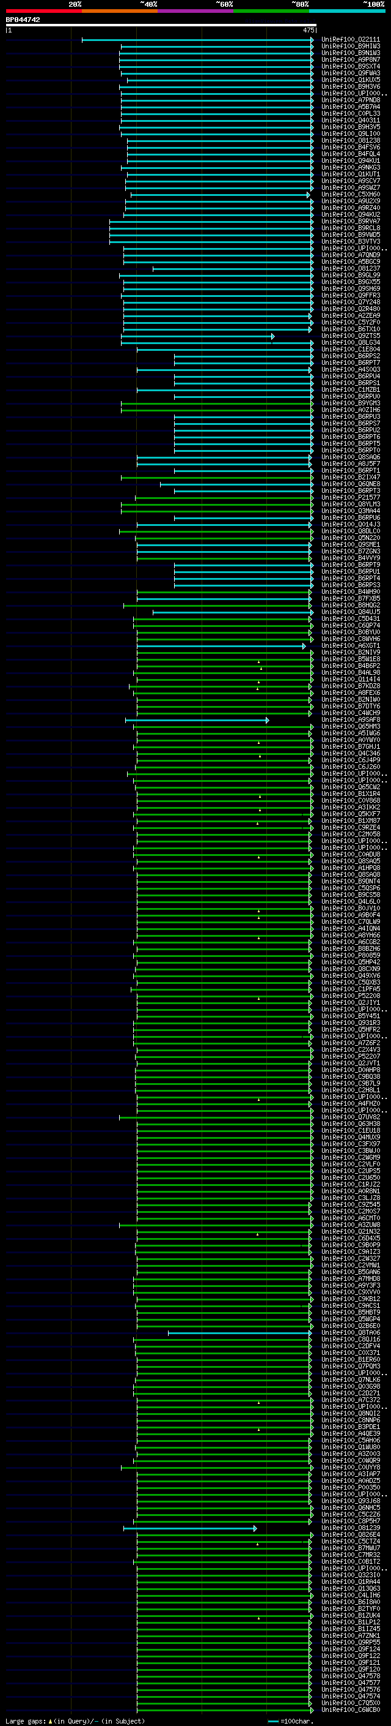Viewport: 391px width, 1726px height.
Task: Select the UniRef100_A5B7A4 label
Action: click(x=350, y=107)
